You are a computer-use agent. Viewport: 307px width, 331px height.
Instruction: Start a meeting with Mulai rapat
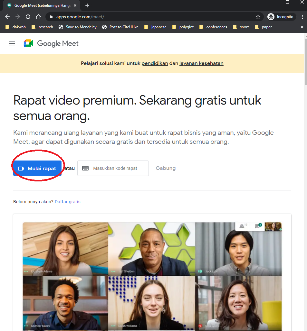click(x=37, y=168)
